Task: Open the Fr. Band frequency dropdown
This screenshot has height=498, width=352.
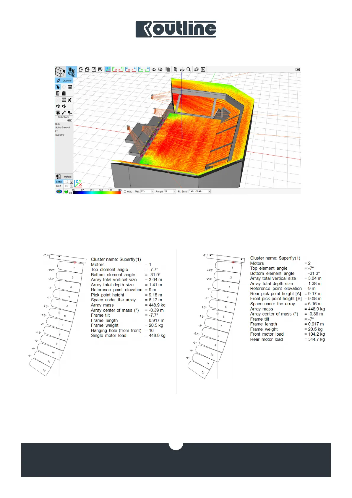Action: (199, 192)
